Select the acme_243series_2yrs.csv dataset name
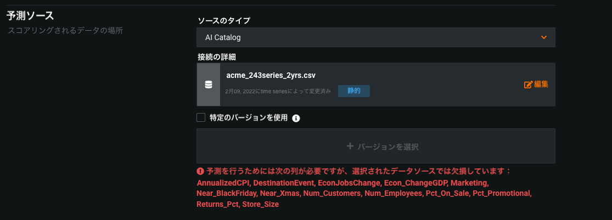This screenshot has width=612, height=220. coord(271,75)
